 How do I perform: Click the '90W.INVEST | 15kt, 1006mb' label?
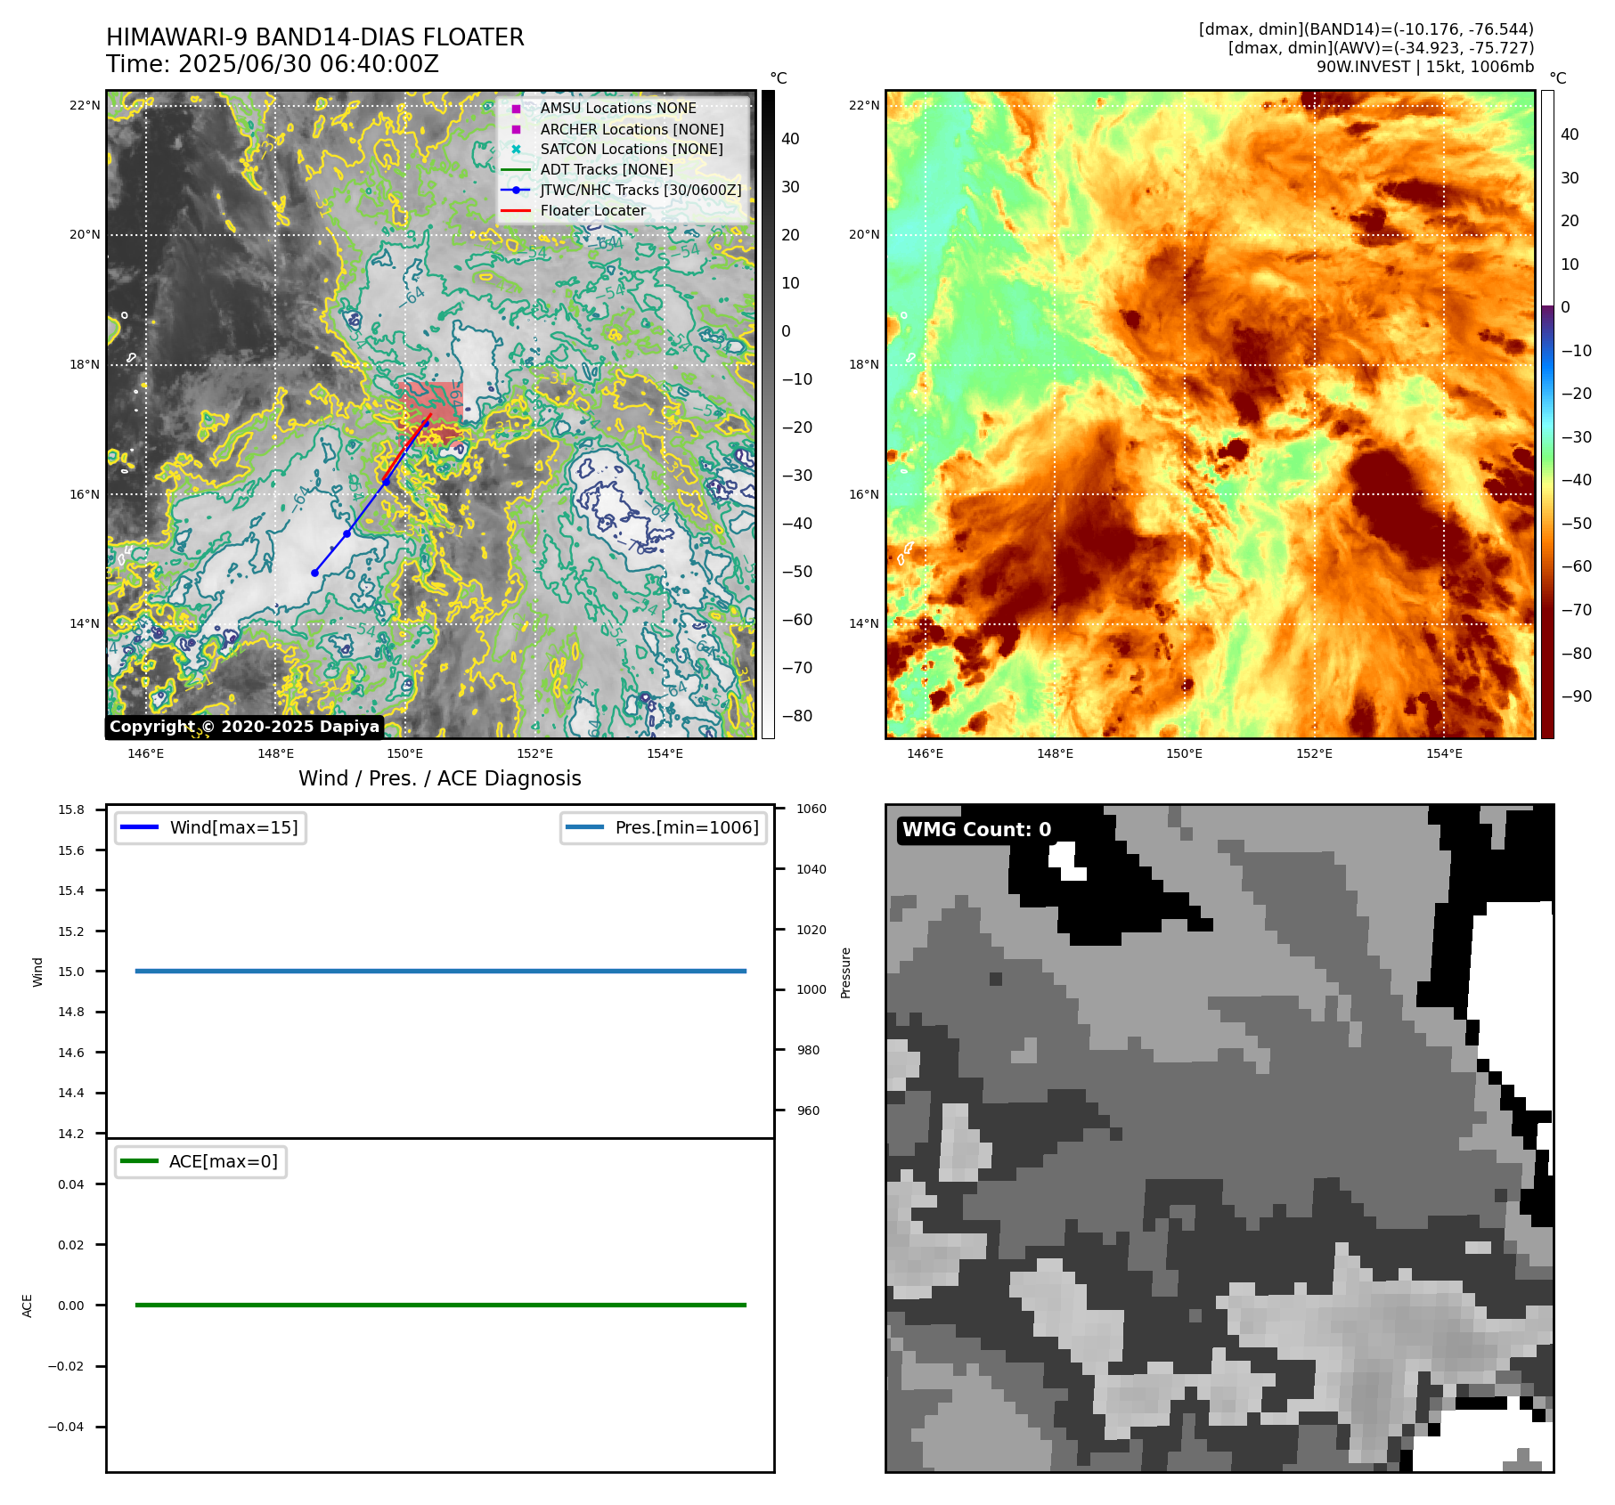(1425, 67)
